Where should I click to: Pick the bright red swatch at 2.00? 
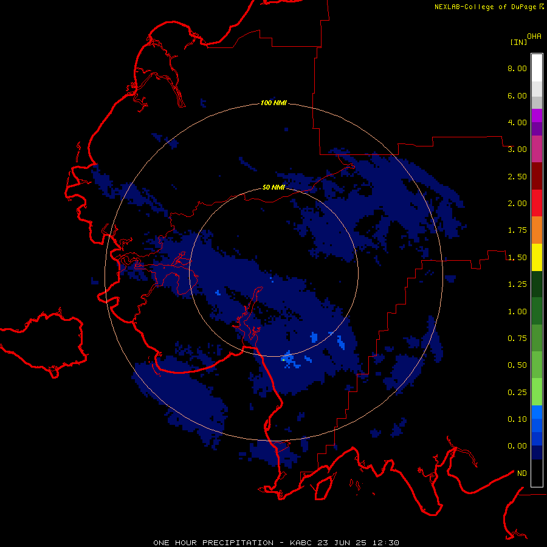[537, 203]
